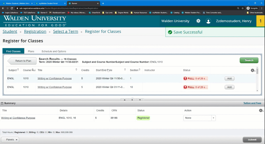Open the Action dropdown showing None
This screenshot has width=265, height=144.
pyautogui.click(x=200, y=118)
